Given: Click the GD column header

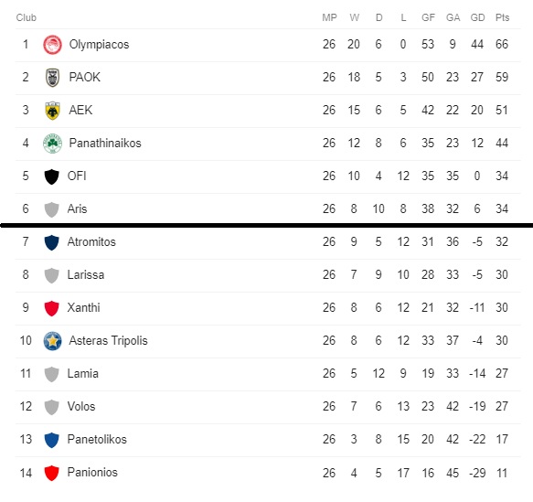Looking at the screenshot, I should coord(477,17).
